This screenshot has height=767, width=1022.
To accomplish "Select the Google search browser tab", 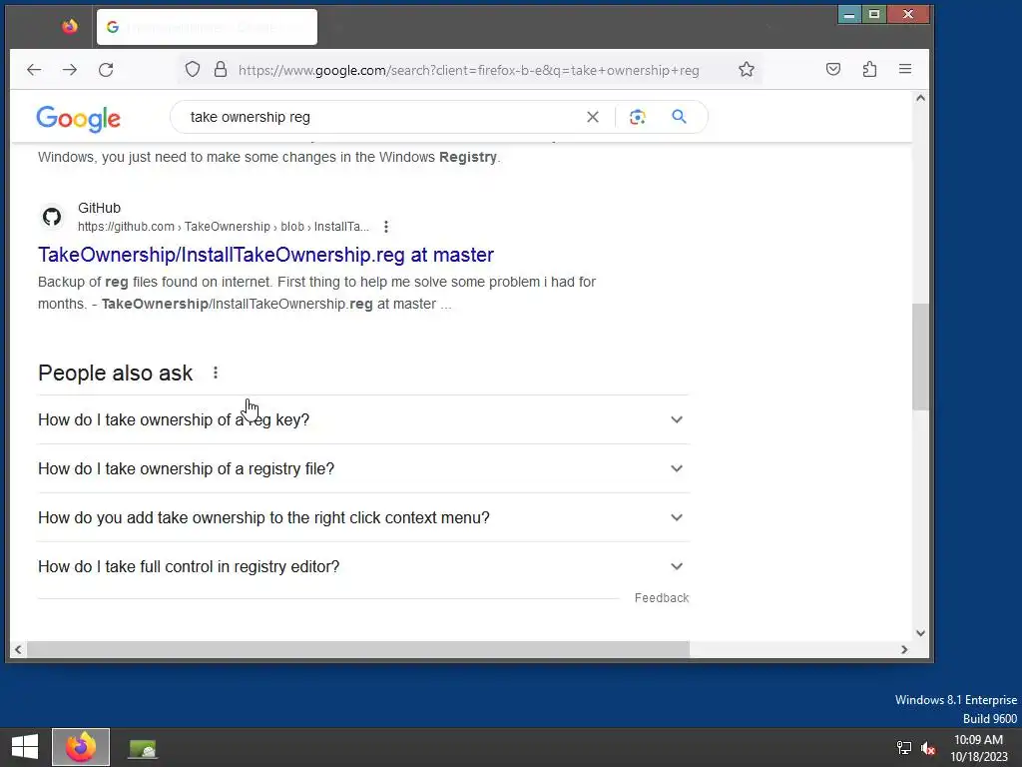I will [207, 27].
